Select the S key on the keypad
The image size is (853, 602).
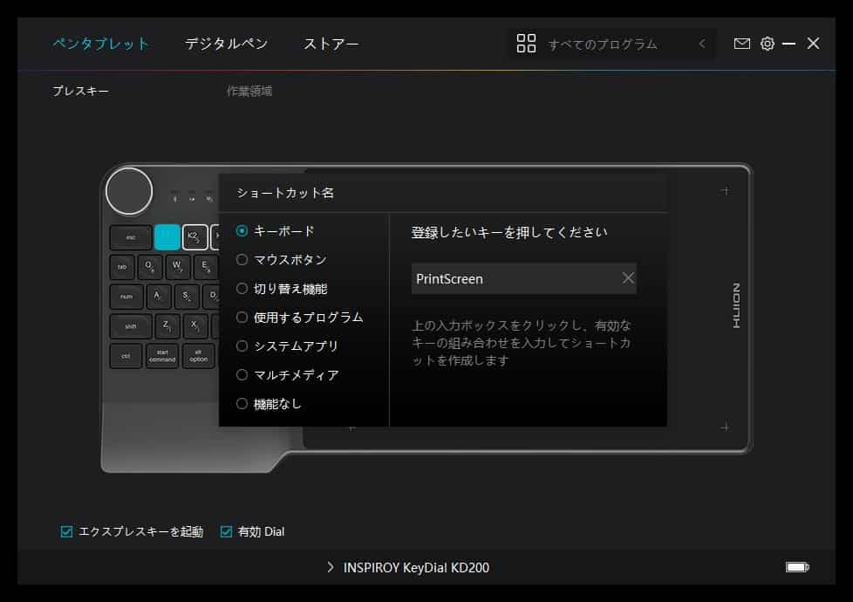(186, 297)
